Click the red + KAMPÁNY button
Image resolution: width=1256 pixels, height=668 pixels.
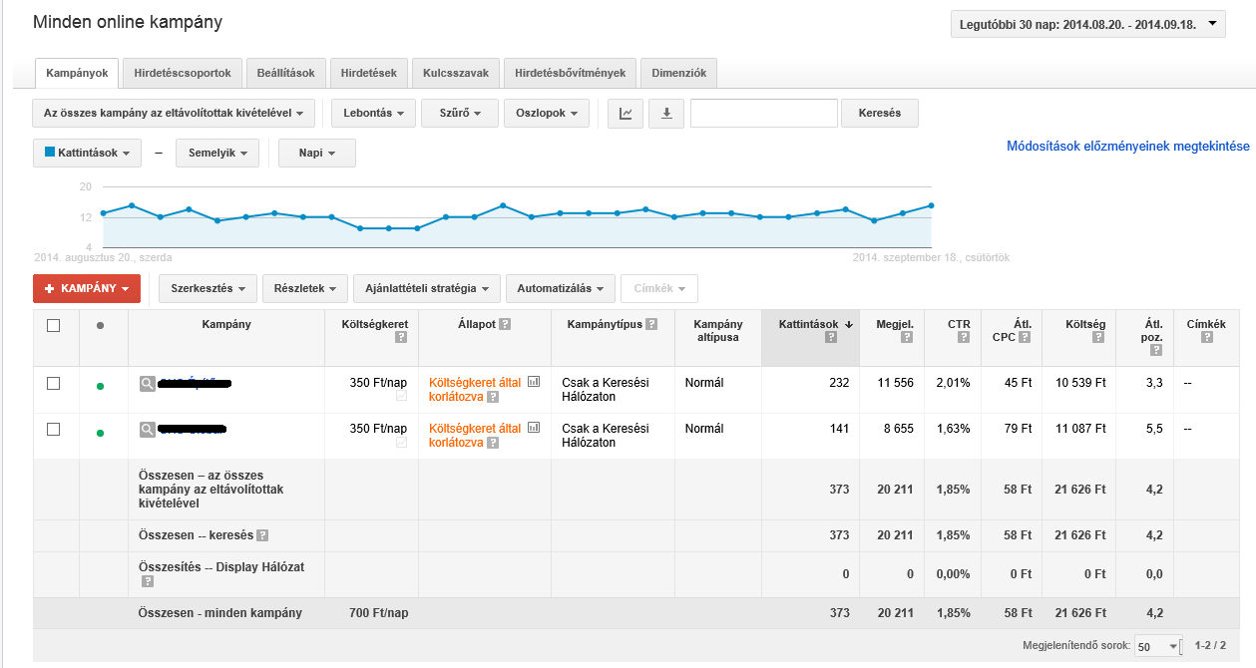point(87,288)
